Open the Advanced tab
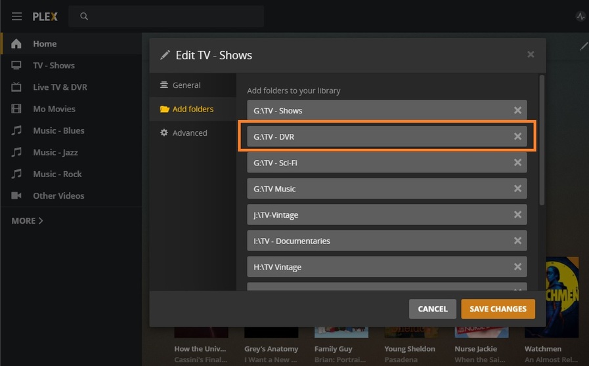The height and width of the screenshot is (366, 589). tap(192, 133)
